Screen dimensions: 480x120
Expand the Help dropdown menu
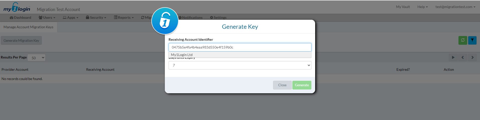coord(422,7)
